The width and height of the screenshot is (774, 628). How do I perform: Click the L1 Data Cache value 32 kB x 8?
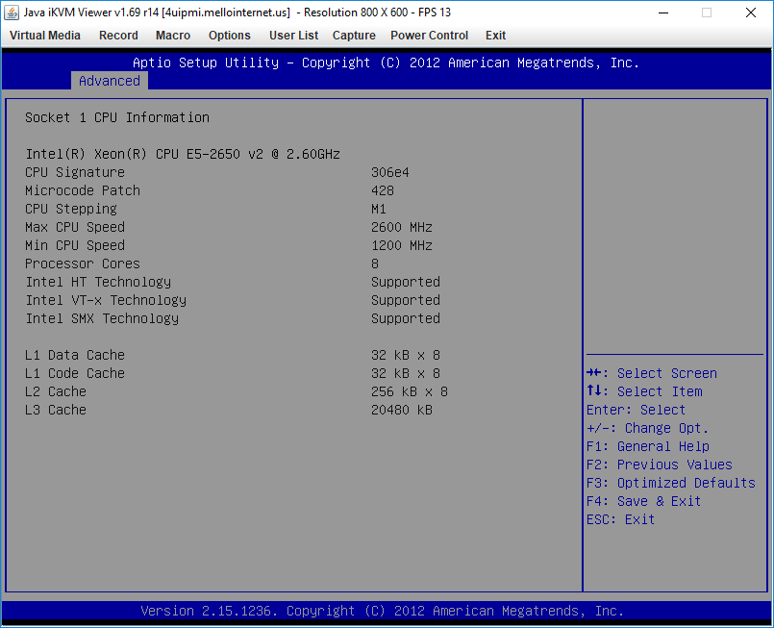(406, 355)
